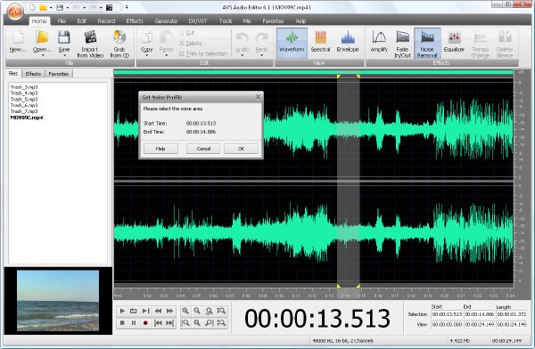Viewport: 535px width, 349px height.
Task: Close the Get Noise Profile dialog
Action: 258,97
